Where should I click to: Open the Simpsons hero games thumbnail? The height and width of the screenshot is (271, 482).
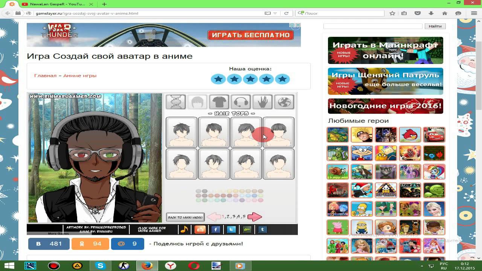coord(362,209)
